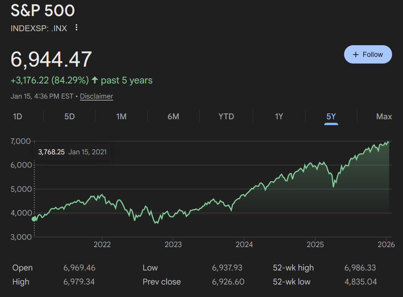Select the YTD range tab

click(226, 117)
